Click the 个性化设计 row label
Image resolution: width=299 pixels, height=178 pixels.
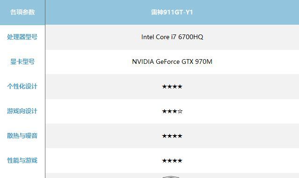click(22, 86)
